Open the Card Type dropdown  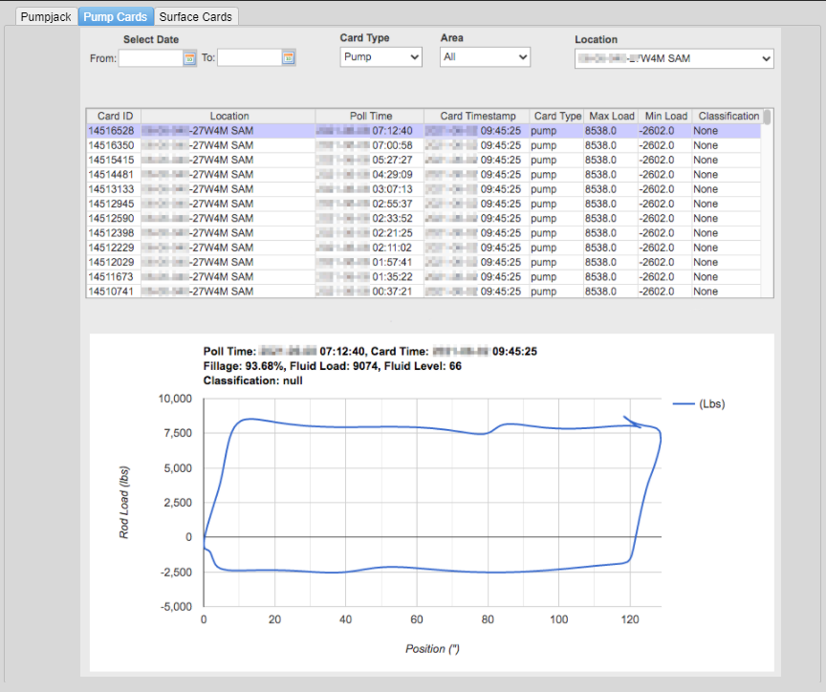380,57
